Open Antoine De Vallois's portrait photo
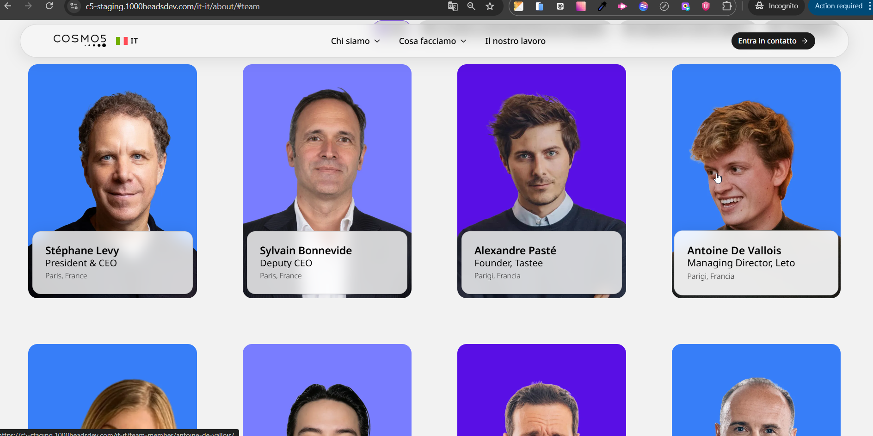 click(x=756, y=148)
